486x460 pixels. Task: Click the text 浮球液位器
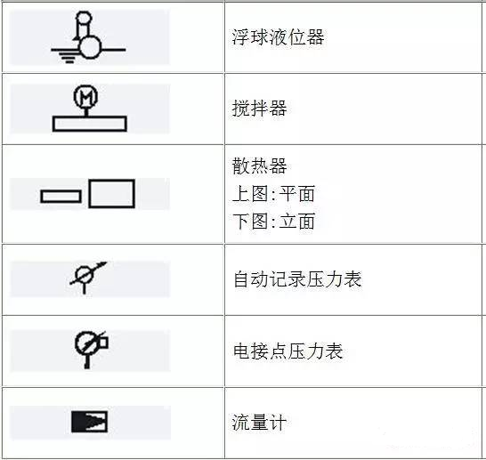278,37
